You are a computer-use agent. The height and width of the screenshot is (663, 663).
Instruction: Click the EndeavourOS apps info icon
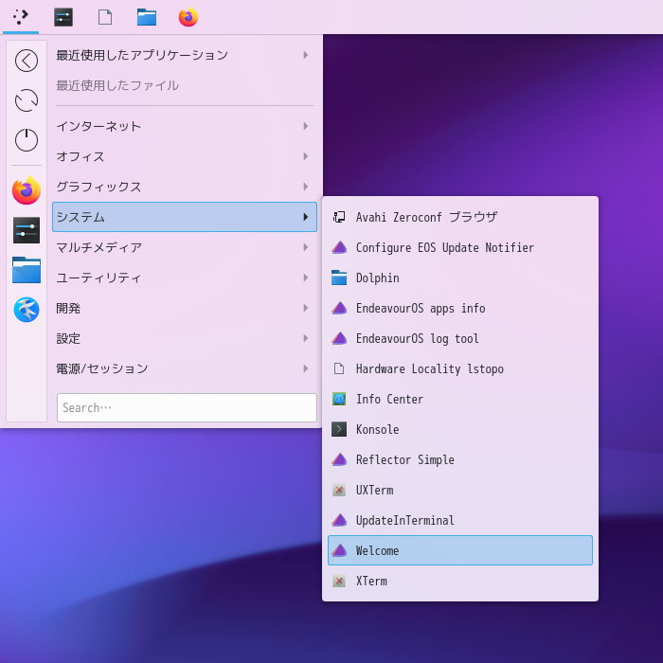click(339, 308)
